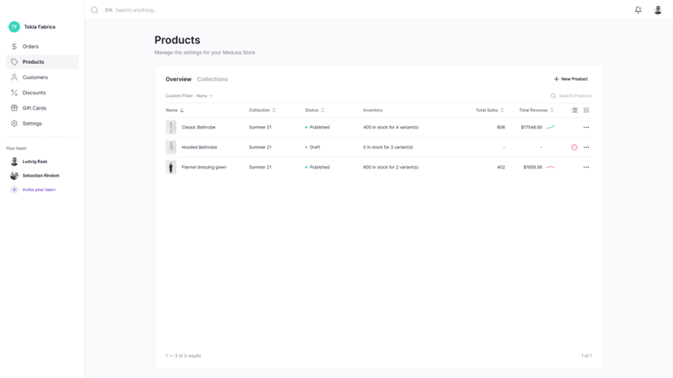673x378 pixels.
Task: Open the notifications bell
Action: coord(638,10)
